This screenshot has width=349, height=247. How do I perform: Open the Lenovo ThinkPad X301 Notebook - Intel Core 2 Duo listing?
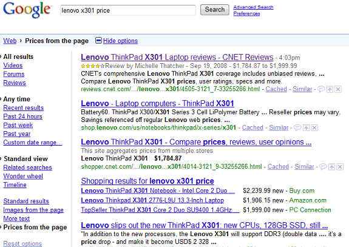[158, 191]
